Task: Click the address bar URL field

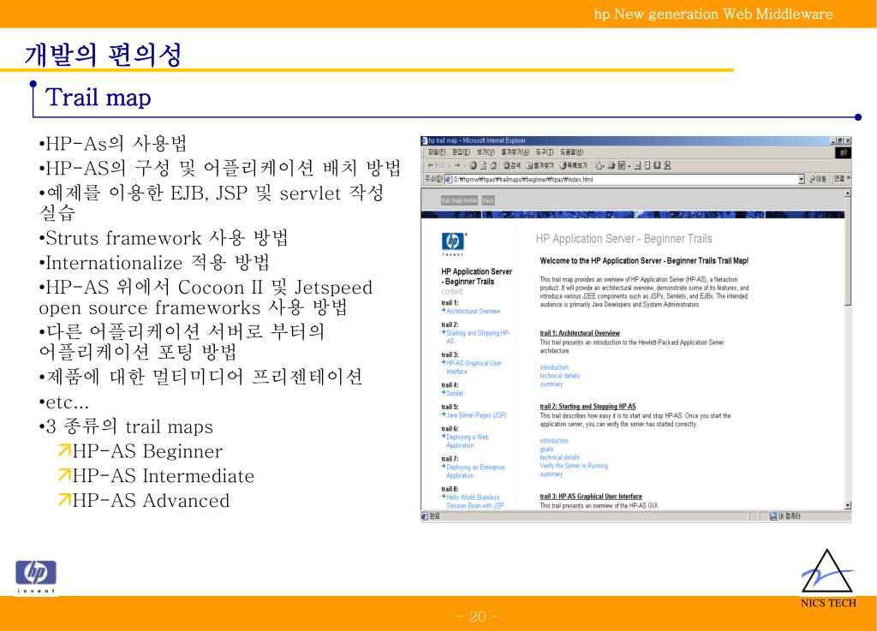Action: (623, 180)
